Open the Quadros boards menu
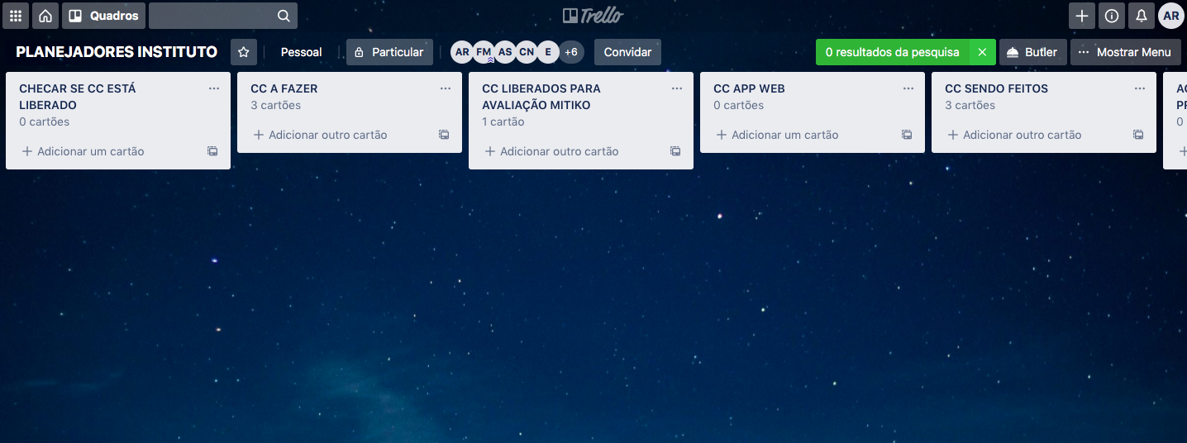 click(103, 16)
